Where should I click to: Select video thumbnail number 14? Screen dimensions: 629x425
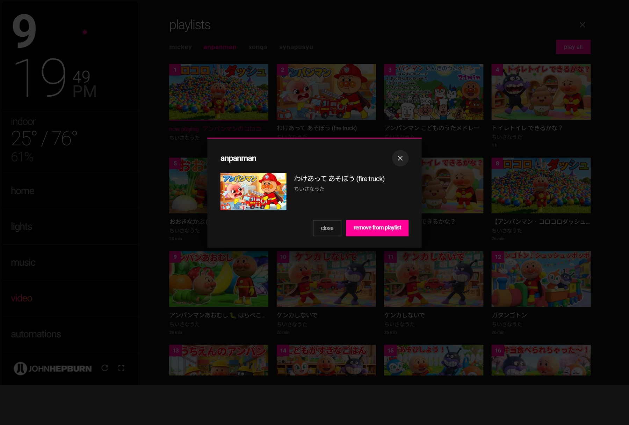point(326,360)
